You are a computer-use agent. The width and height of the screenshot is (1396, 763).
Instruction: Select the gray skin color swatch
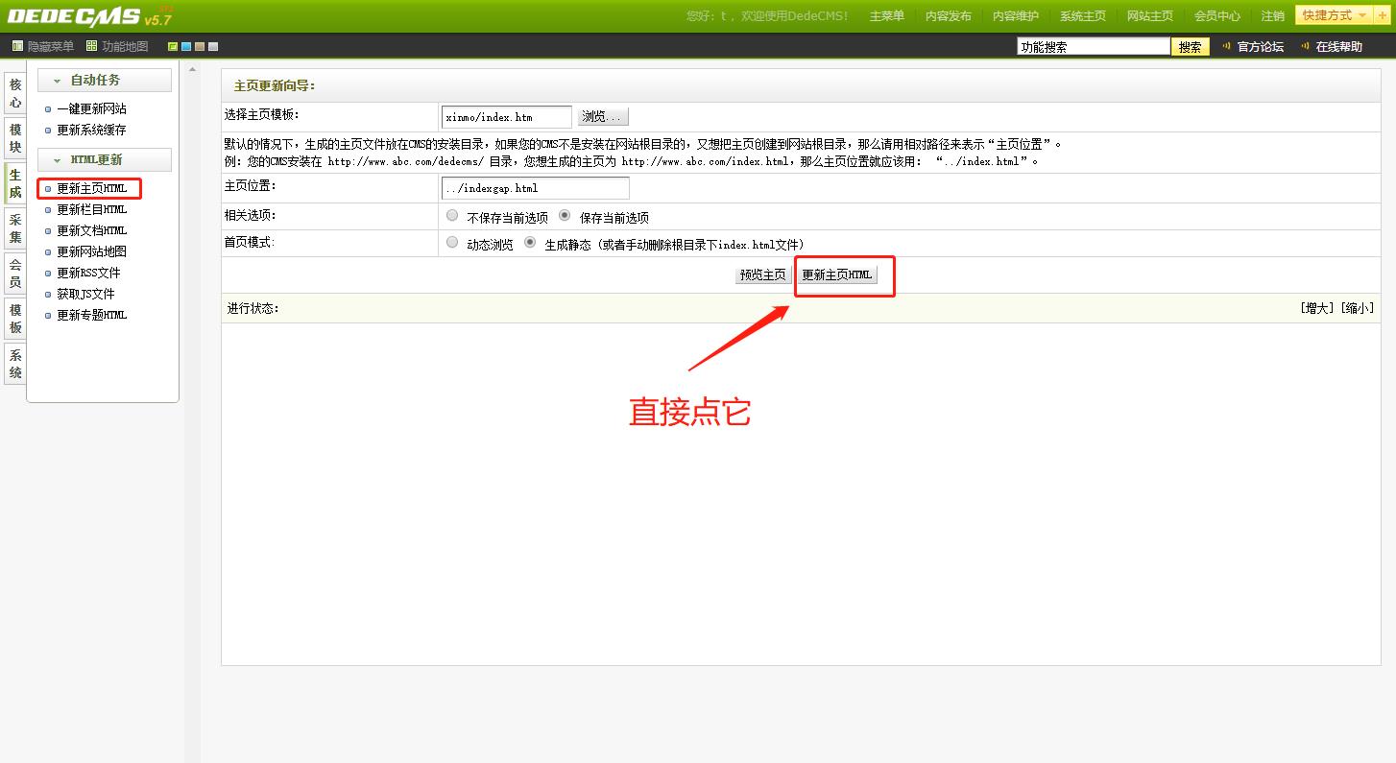(213, 46)
